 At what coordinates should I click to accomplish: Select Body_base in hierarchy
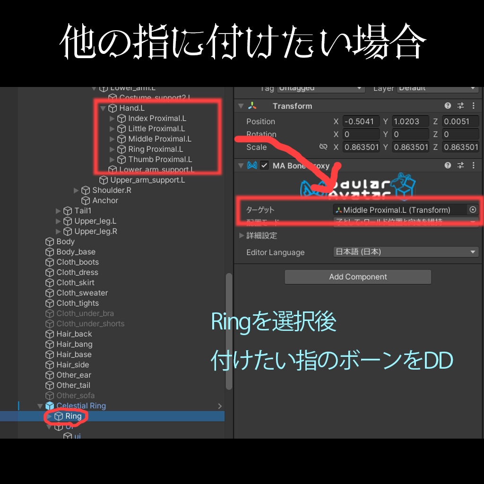tap(76, 252)
